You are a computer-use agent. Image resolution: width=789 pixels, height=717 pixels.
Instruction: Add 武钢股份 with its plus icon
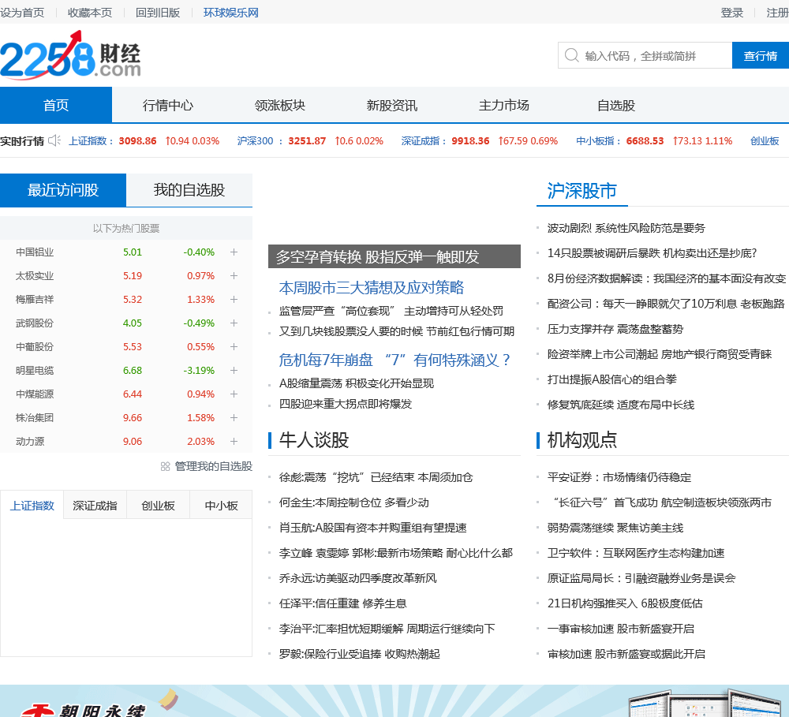pos(234,323)
